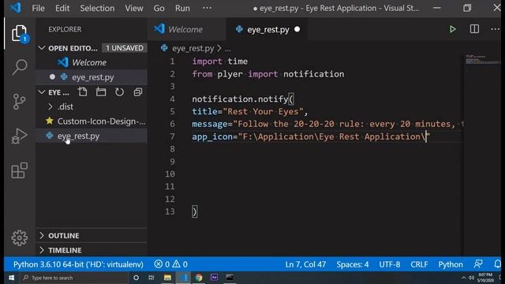Click the unsaved dot on eye_rest.py tab
This screenshot has height=284, width=505.
coord(297,29)
